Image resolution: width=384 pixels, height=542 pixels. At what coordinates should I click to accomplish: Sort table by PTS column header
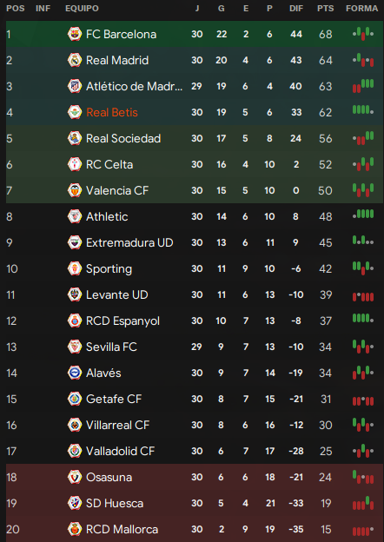(x=326, y=9)
